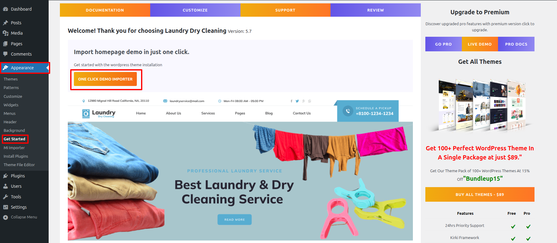Click the Dashboard gauge icon

point(5,9)
